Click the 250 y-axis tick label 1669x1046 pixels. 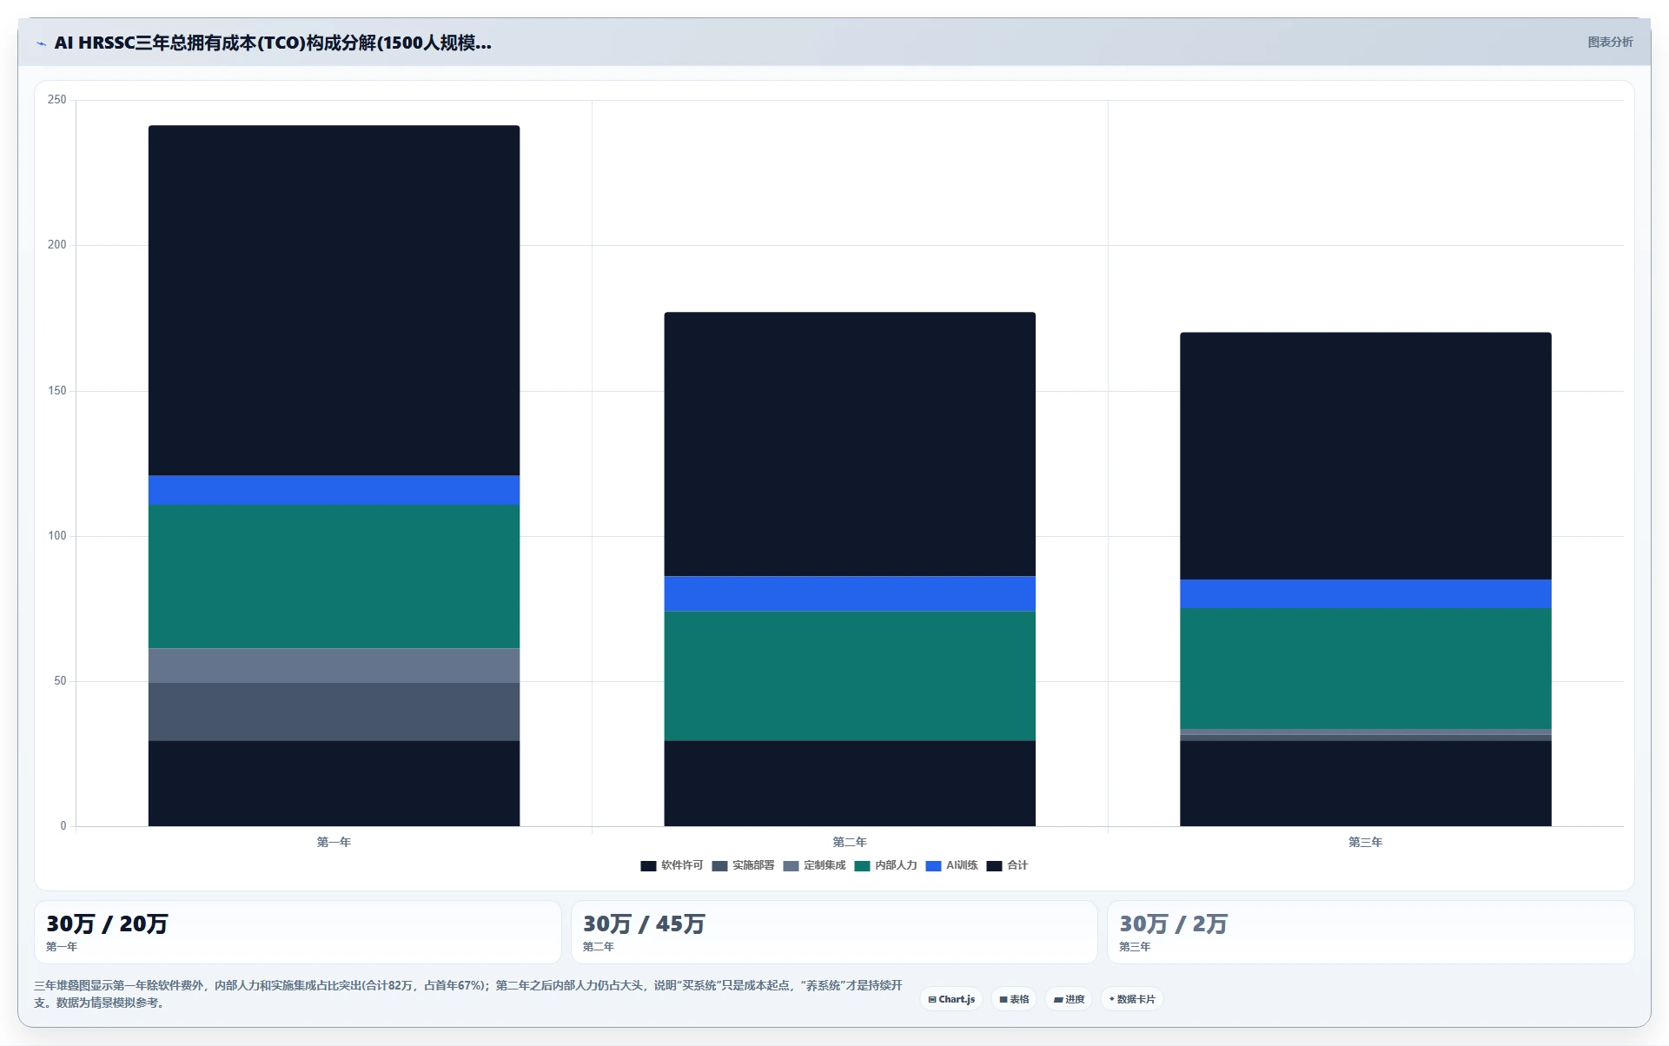click(56, 100)
